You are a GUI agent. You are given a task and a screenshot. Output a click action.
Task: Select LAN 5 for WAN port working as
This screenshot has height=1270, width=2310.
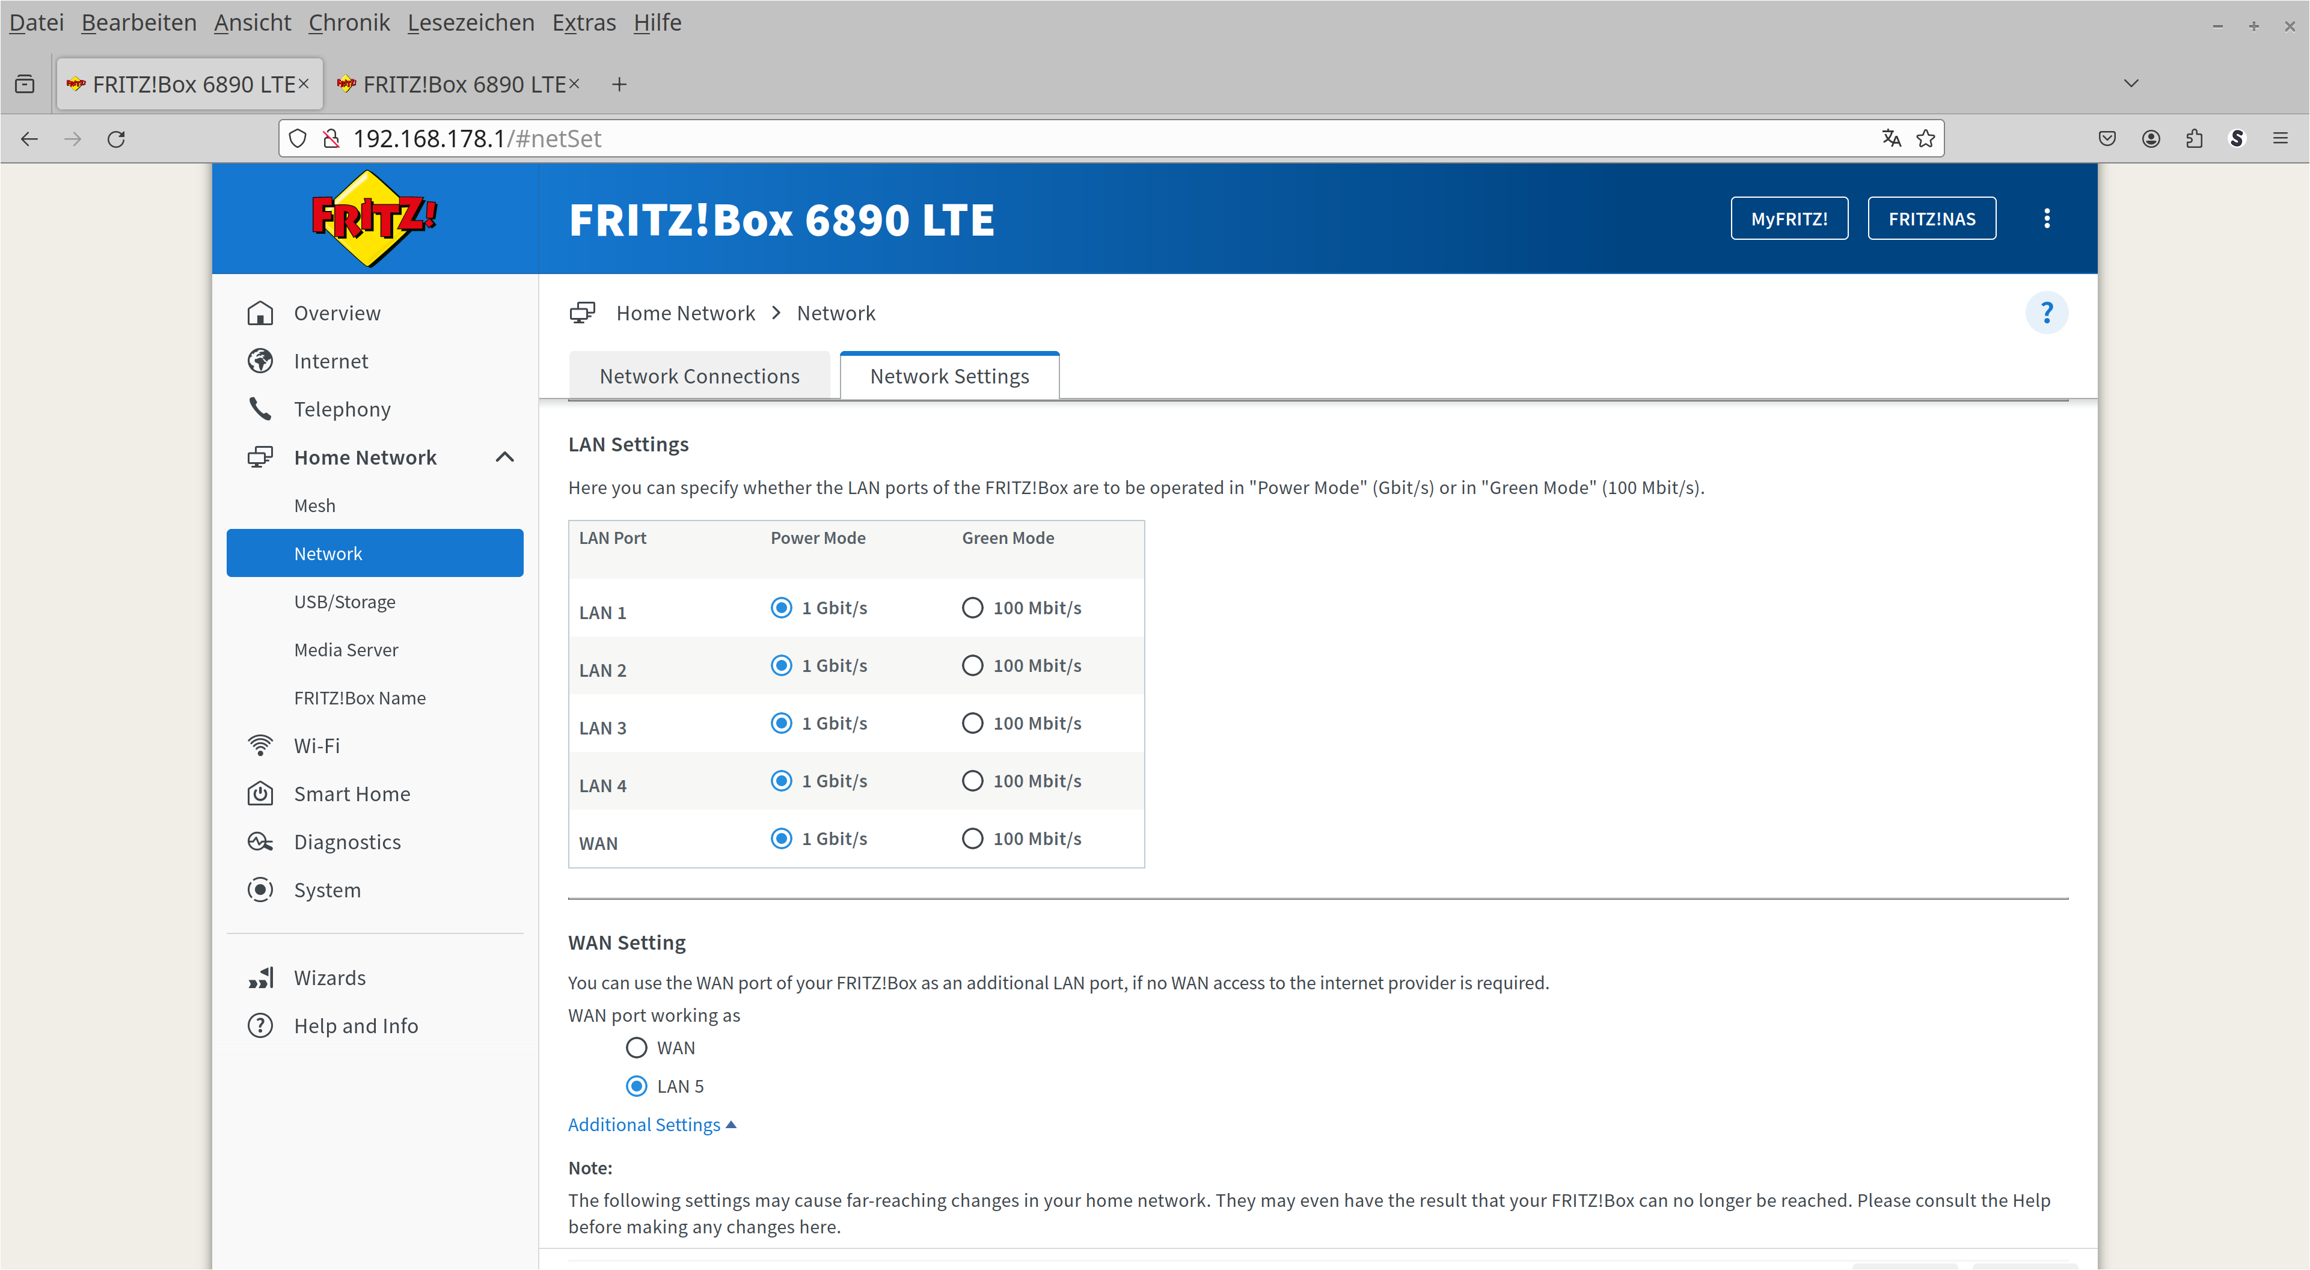(636, 1086)
